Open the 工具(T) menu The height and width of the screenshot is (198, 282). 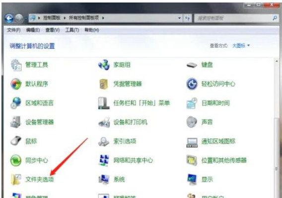coord(72,30)
